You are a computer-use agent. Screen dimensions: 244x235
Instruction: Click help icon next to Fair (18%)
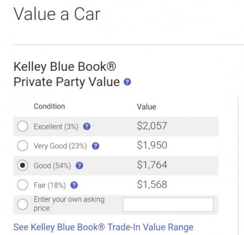(x=74, y=185)
